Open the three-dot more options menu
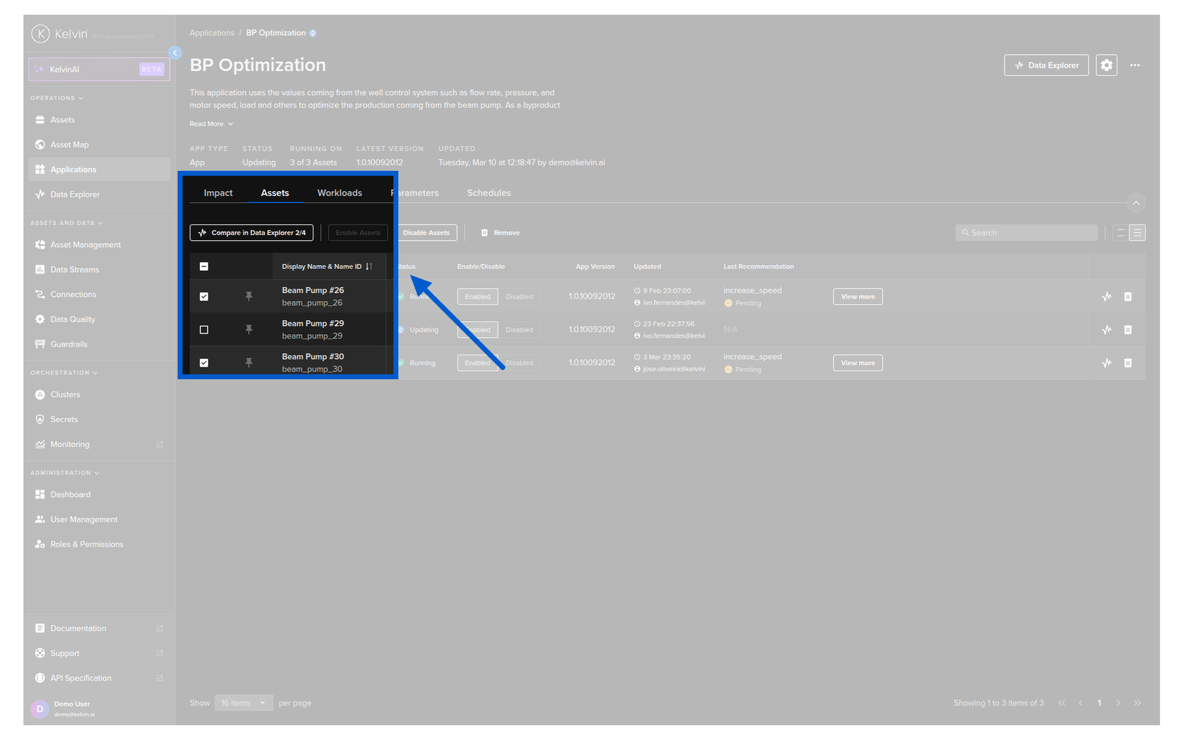The image size is (1184, 740). 1135,65
